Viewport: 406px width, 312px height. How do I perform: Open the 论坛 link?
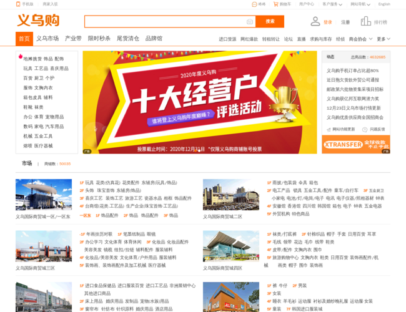288,39
